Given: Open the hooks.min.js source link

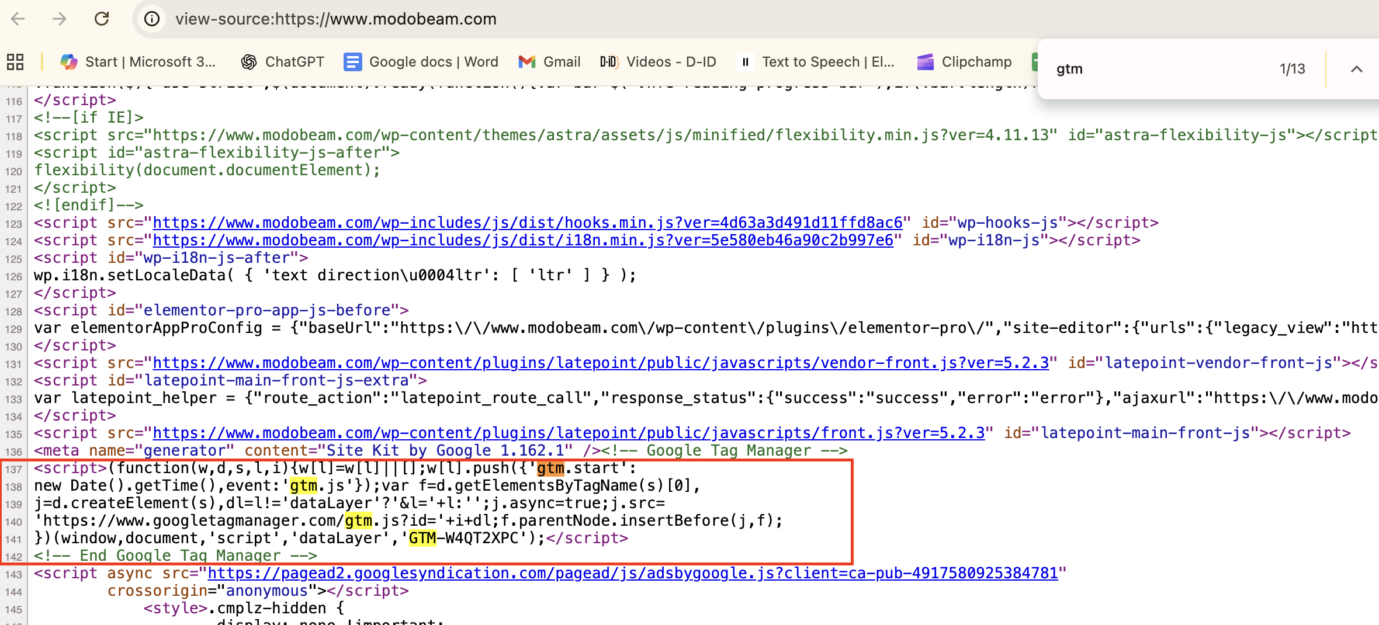Looking at the screenshot, I should [526, 223].
